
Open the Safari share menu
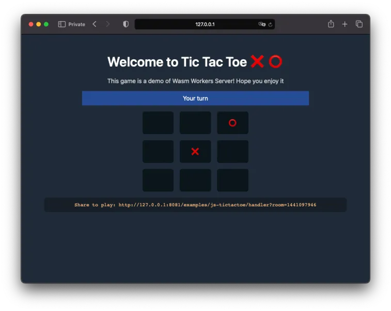(331, 24)
